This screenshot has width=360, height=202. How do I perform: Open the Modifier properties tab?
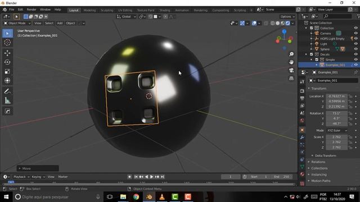(x=302, y=137)
